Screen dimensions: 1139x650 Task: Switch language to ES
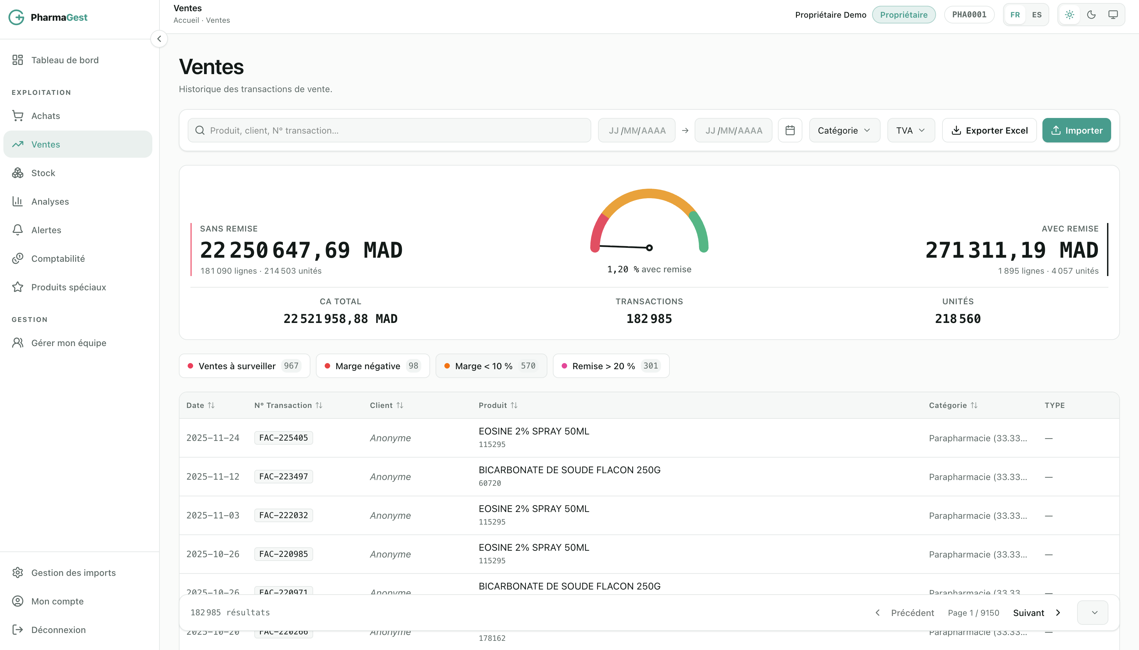click(1037, 15)
